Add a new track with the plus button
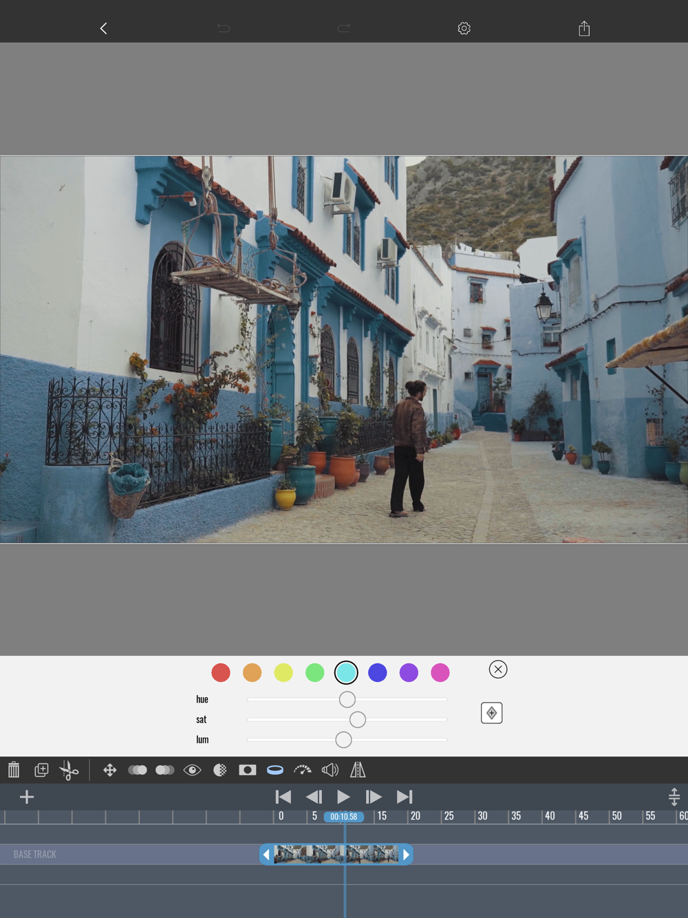The width and height of the screenshot is (688, 918). click(x=27, y=797)
